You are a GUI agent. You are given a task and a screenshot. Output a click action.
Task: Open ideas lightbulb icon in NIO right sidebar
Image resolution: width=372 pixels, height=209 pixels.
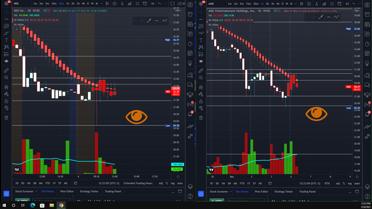[x=190, y=63]
